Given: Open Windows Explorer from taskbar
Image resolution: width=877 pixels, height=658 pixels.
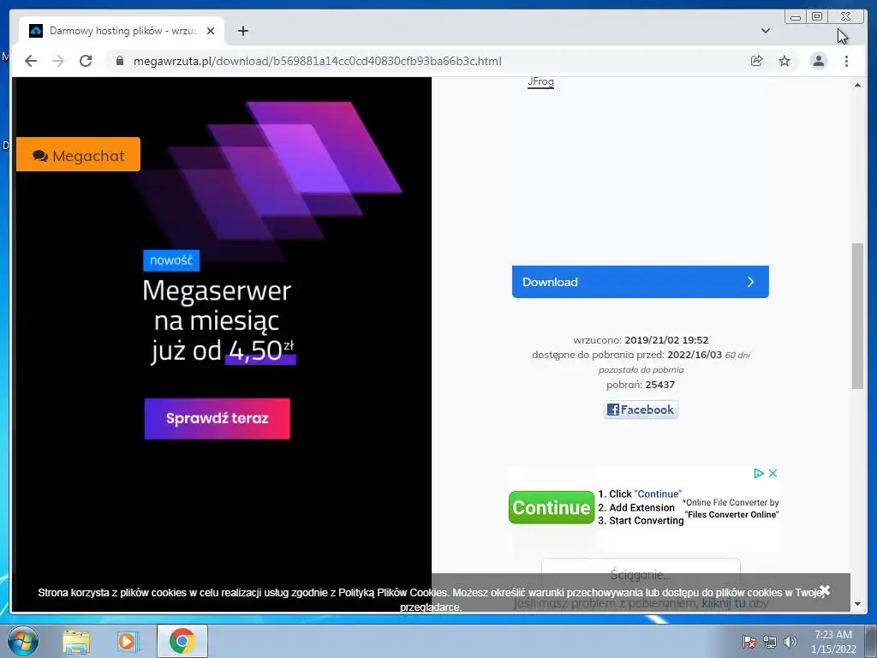Looking at the screenshot, I should click(x=76, y=641).
